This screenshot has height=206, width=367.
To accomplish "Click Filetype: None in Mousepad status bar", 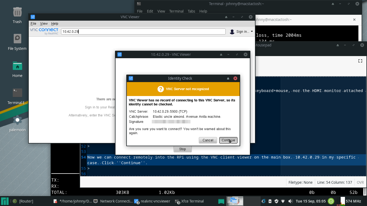I will [300, 182].
